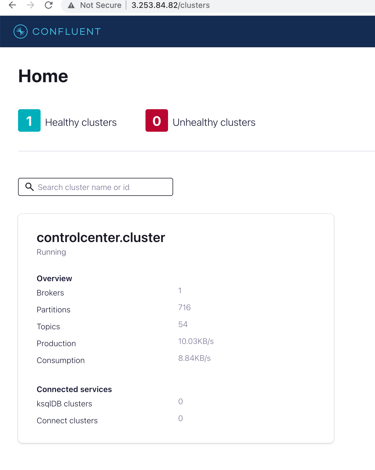Image resolution: width=375 pixels, height=470 pixels.
Task: Reload the current page
Action: pyautogui.click(x=49, y=5)
